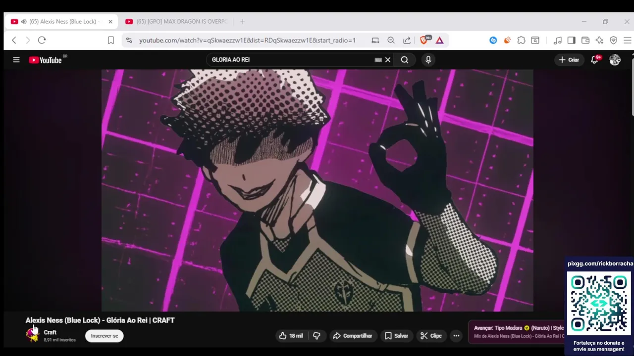
Task: Open the Leo AI sparkle icon
Action: (599, 41)
